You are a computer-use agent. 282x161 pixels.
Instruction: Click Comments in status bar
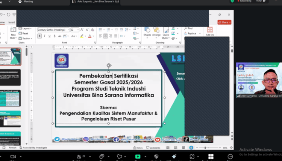(x=153, y=148)
